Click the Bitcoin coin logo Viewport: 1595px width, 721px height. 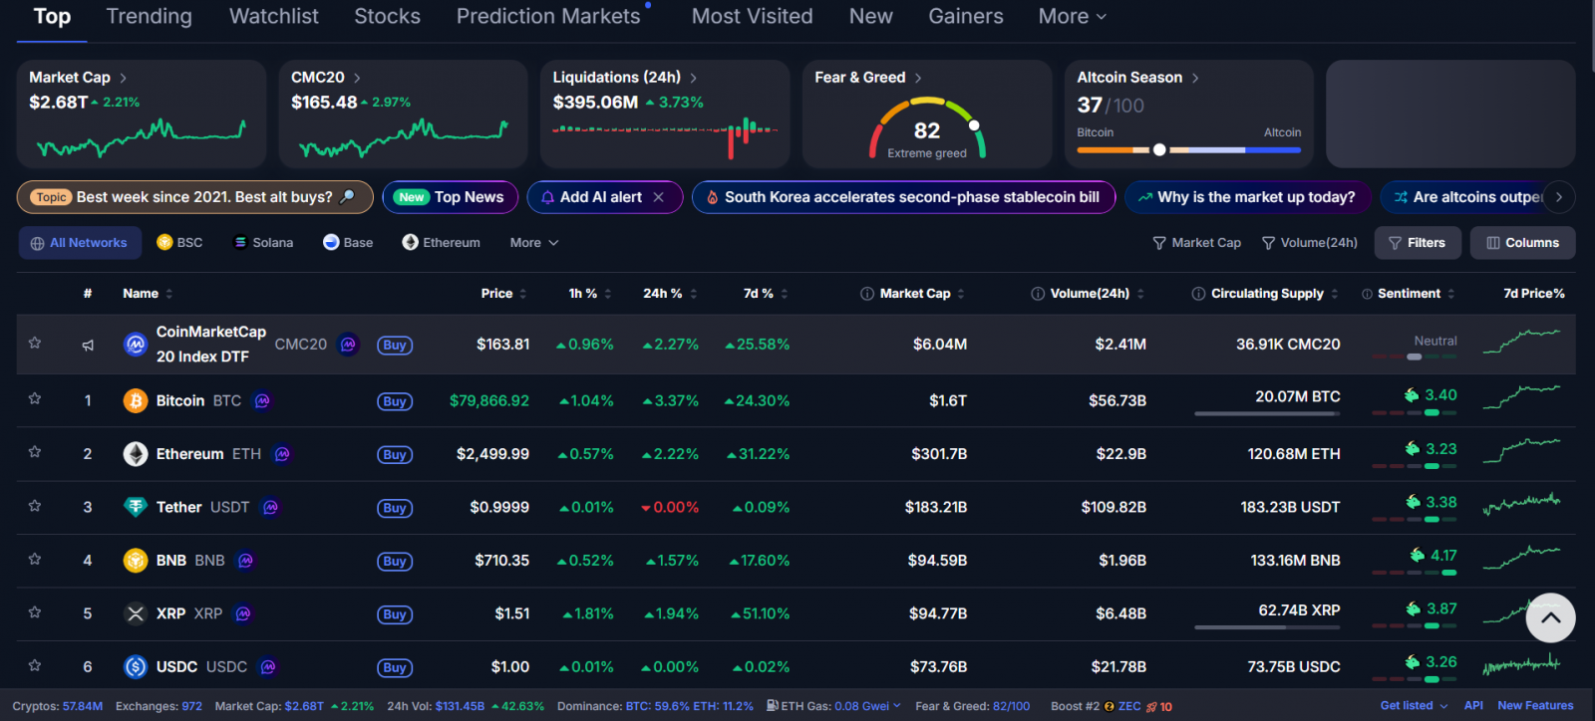click(136, 400)
